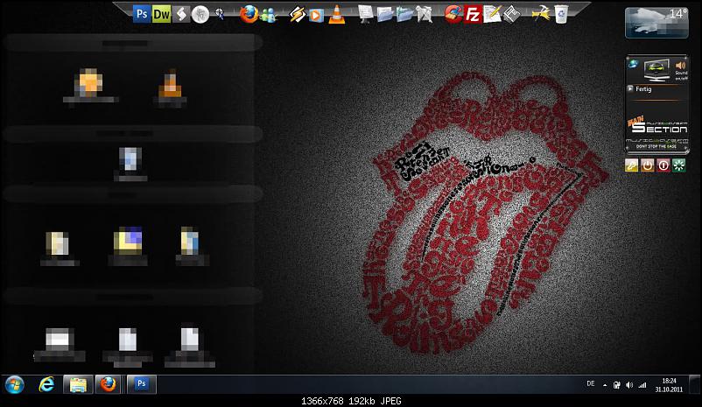Open Dreamweaver from the dock
The image size is (702, 407).
162,14
